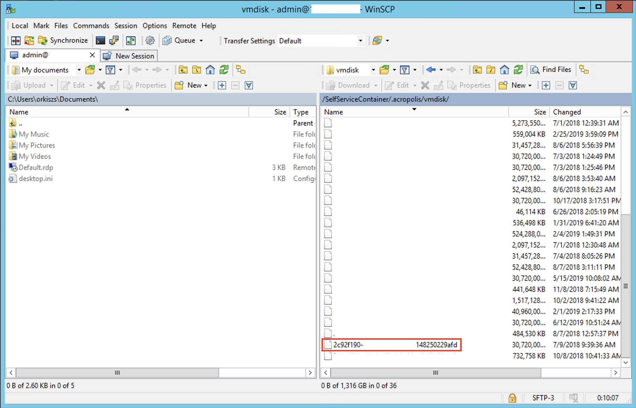Go to remote home directory
The width and height of the screenshot is (636, 408).
[505, 70]
